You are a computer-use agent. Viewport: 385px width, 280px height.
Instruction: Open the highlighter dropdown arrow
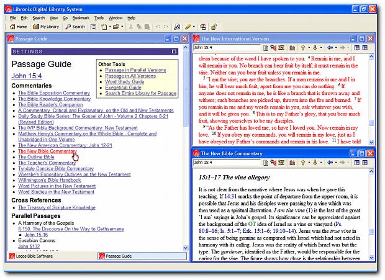coord(194,27)
